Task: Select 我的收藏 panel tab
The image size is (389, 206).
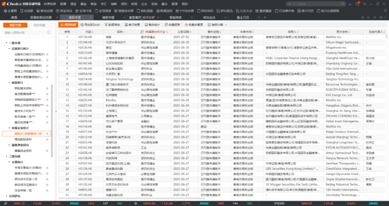Action: [x=40, y=25]
